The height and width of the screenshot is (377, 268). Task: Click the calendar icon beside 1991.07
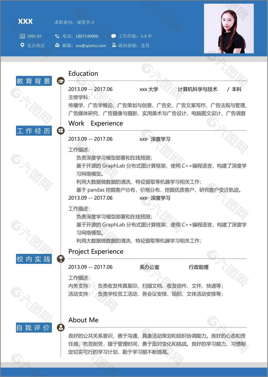pos(22,36)
